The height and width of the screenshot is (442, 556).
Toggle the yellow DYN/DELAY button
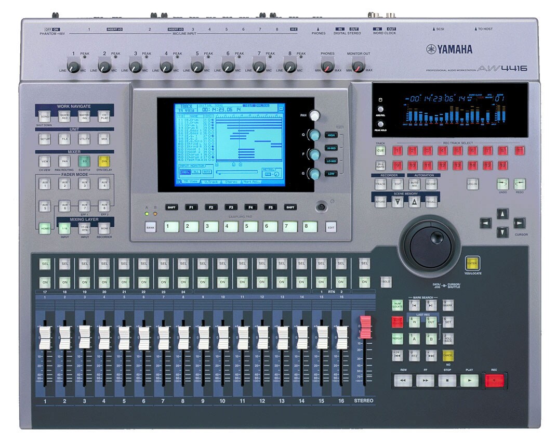coord(104,162)
